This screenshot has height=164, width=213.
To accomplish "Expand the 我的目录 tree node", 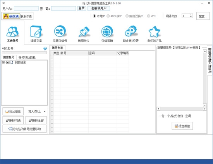I will point(3,62).
